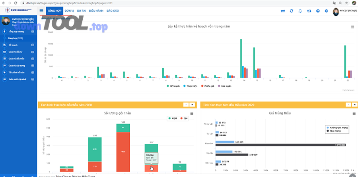Toggle Kế hoạch series in chart legend
The width and height of the screenshot is (358, 177).
point(171,86)
